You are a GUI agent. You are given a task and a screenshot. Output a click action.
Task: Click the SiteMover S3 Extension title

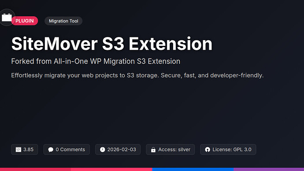point(111,44)
